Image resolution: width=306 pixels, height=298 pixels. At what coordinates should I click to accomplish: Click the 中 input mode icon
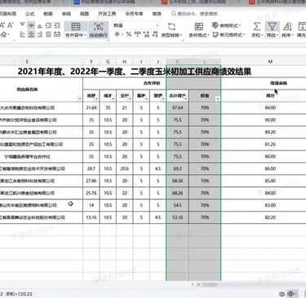pos(291,294)
